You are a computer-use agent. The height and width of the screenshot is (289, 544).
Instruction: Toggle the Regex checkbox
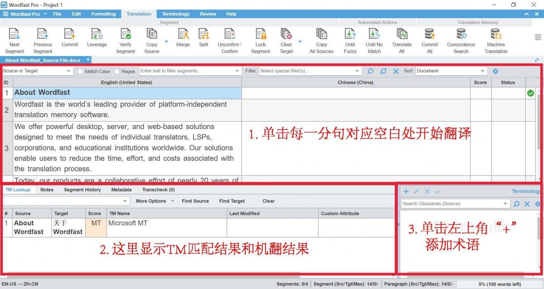pyautogui.click(x=117, y=71)
